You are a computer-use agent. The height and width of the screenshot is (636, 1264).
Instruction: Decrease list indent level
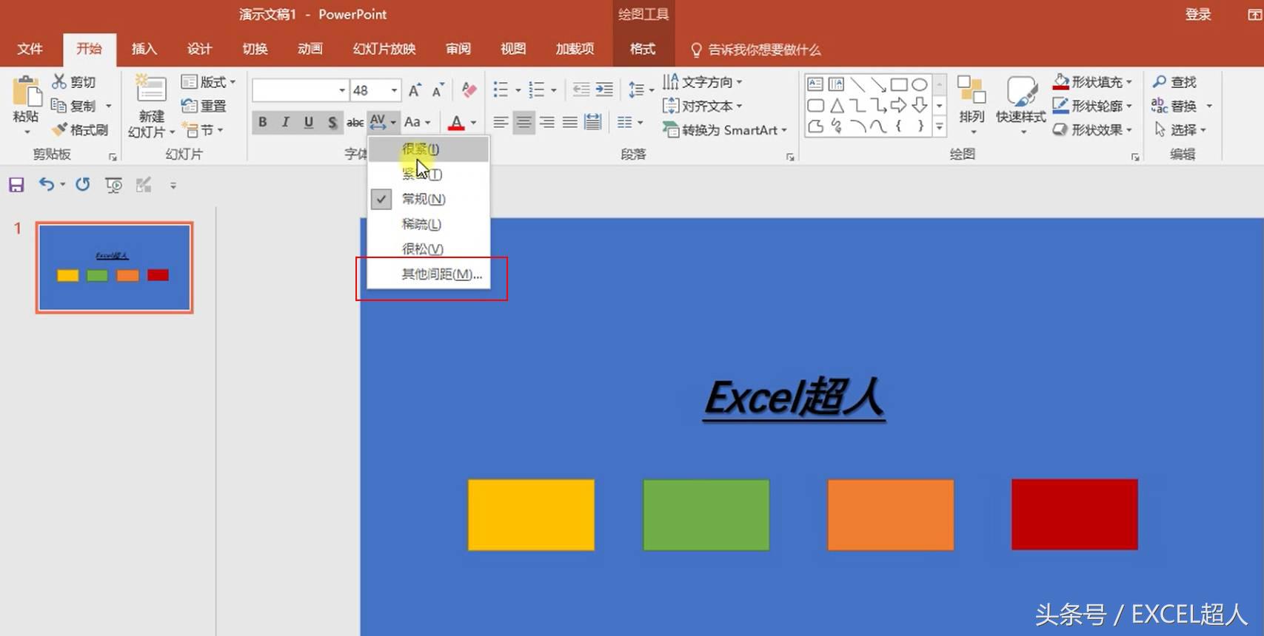pyautogui.click(x=581, y=90)
